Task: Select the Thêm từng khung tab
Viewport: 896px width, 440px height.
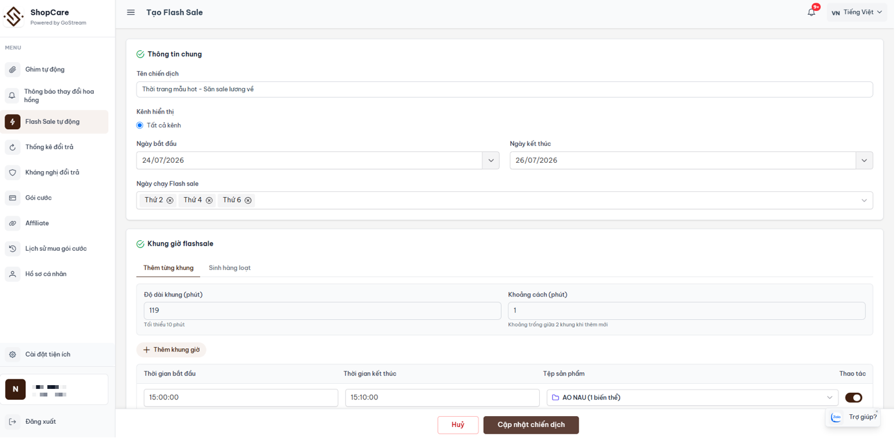Action: pos(168,268)
